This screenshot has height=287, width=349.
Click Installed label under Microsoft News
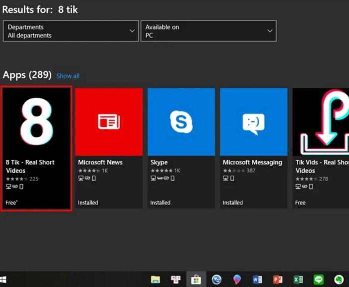coord(88,203)
